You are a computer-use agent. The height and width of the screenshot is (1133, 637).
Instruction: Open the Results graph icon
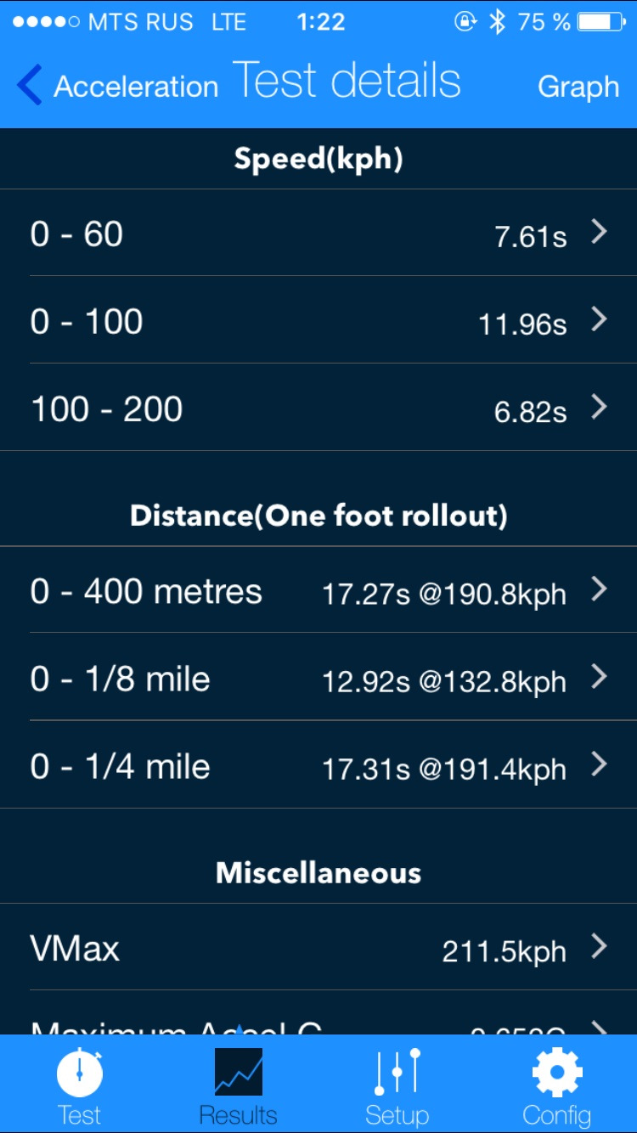(238, 1072)
